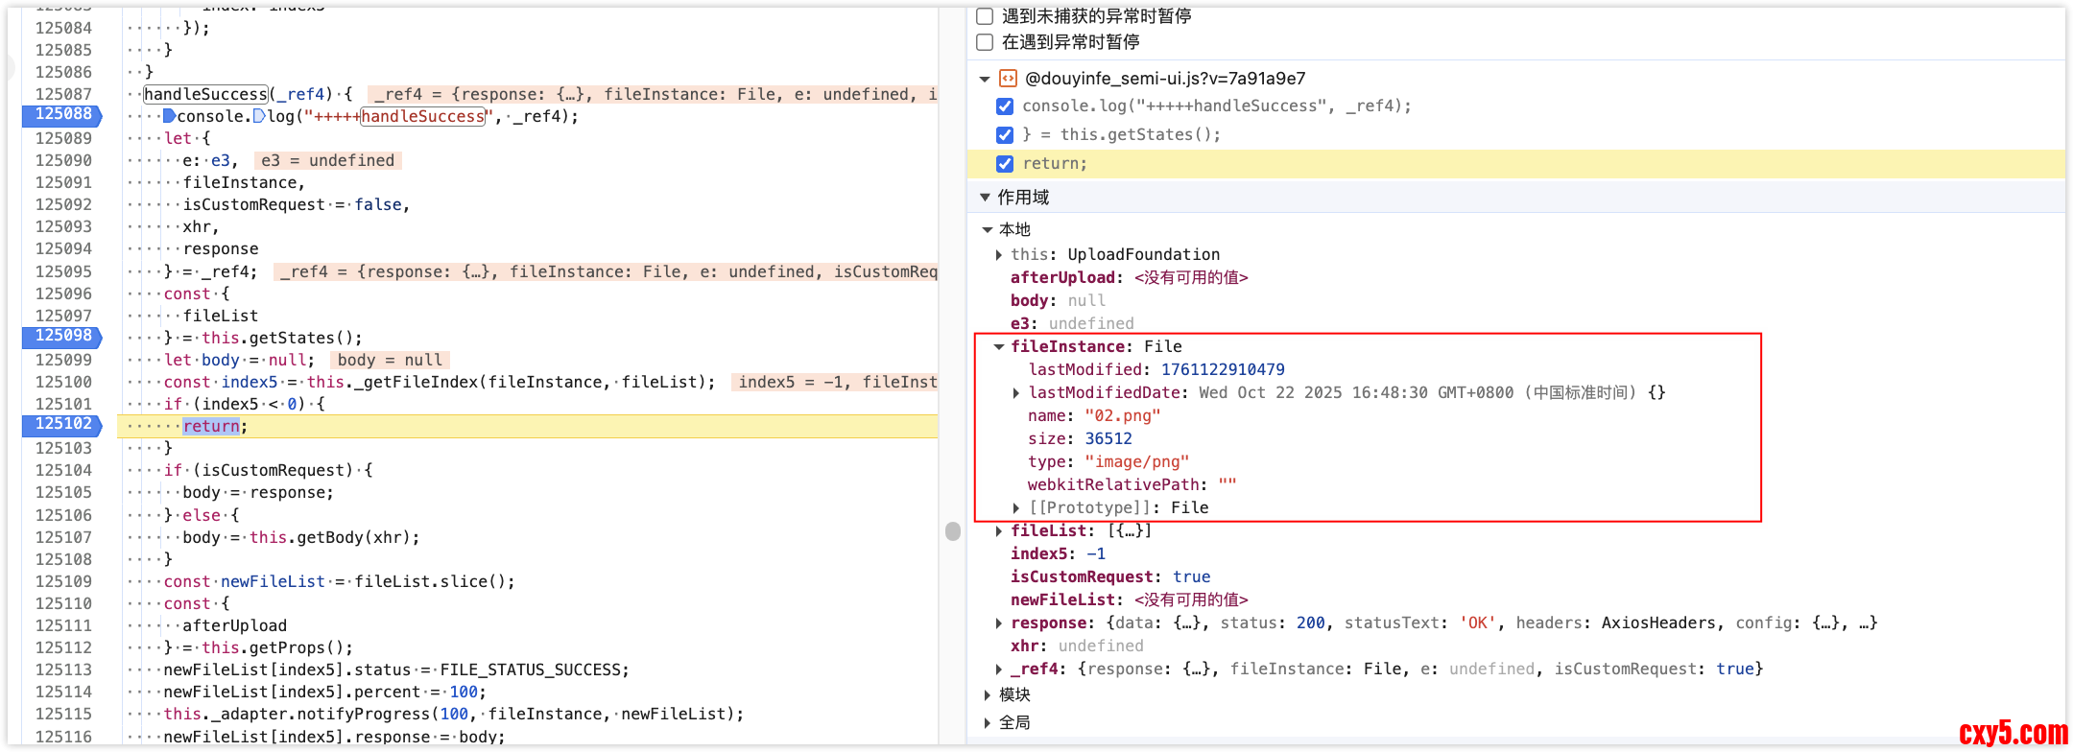Click the highlighted return keyword on line 125102

tap(211, 426)
